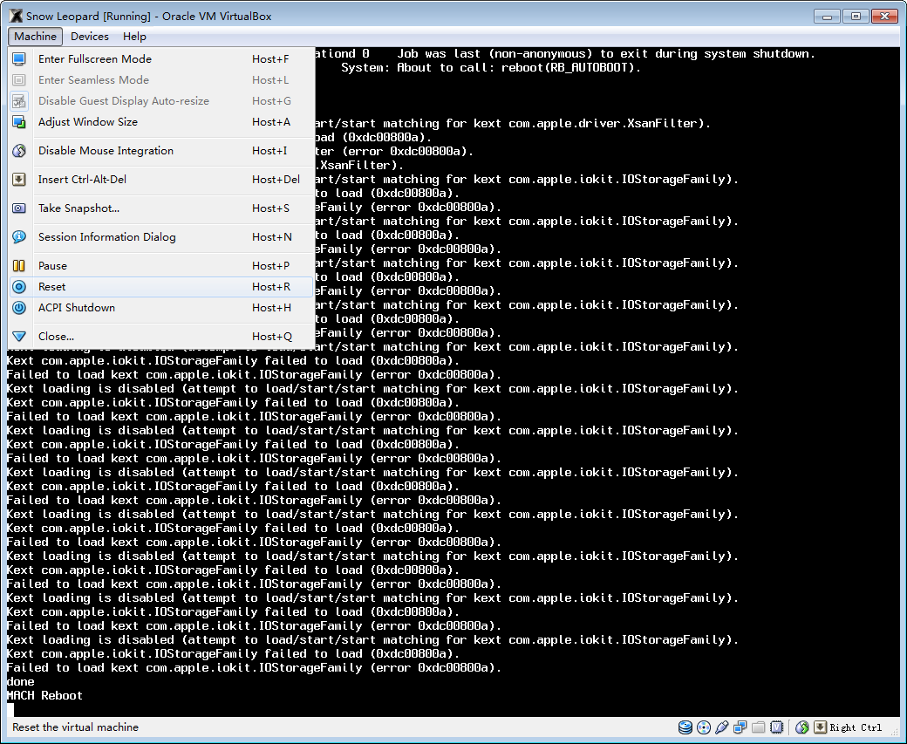The image size is (907, 744).
Task: Click the Pause icon in Machine menu
Action: coord(19,265)
